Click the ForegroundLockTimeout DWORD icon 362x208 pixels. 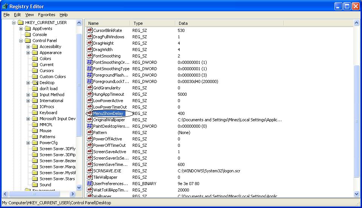pyautogui.click(x=90, y=81)
